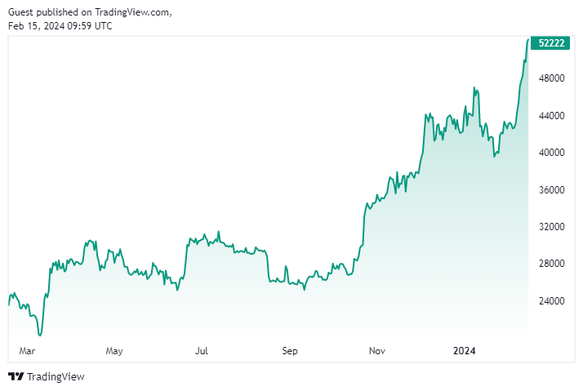Click the 24000 price axis label

(552, 301)
